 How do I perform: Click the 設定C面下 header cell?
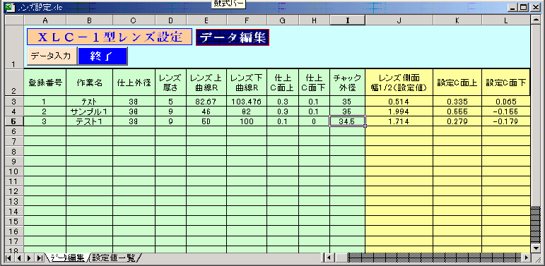(505, 82)
